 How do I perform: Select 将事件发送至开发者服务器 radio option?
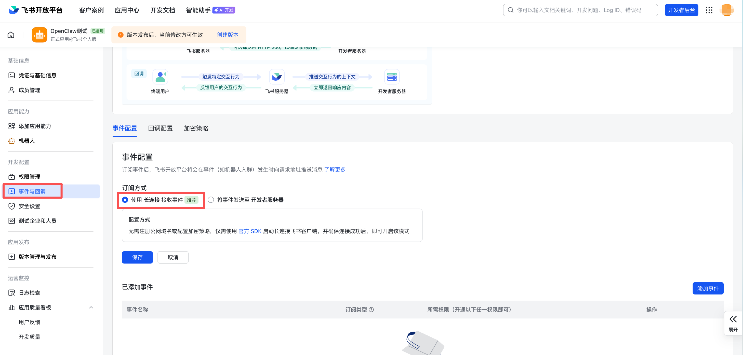[x=211, y=200]
